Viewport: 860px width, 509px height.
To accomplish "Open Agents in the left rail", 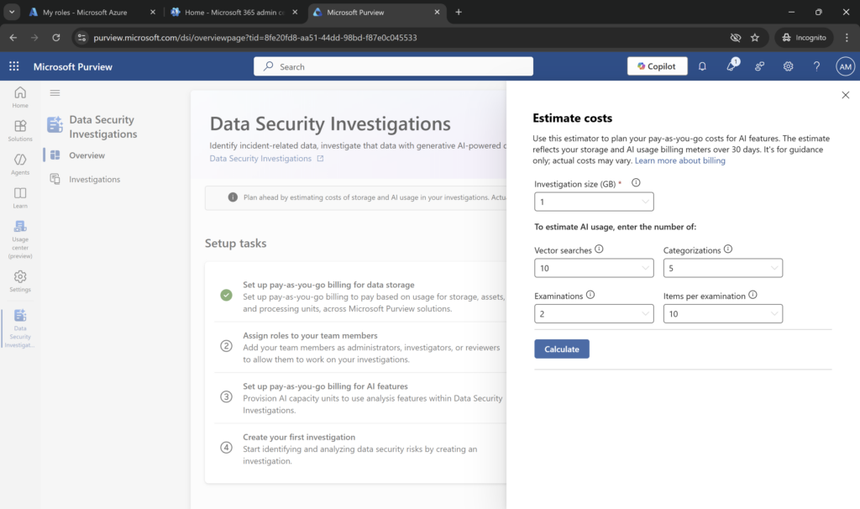I will [x=20, y=164].
